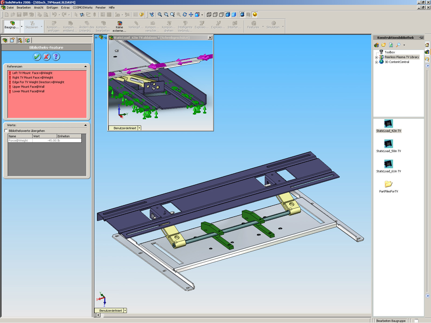Activate the 'Interferenzprüfung' toolbar icon
The image size is (431, 323).
click(x=234, y=25)
